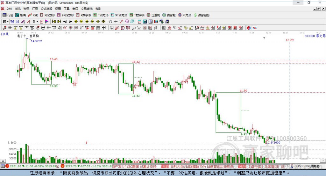Open the calendar icon showing 21
Screen dimensions: 326x176
[139, 21]
